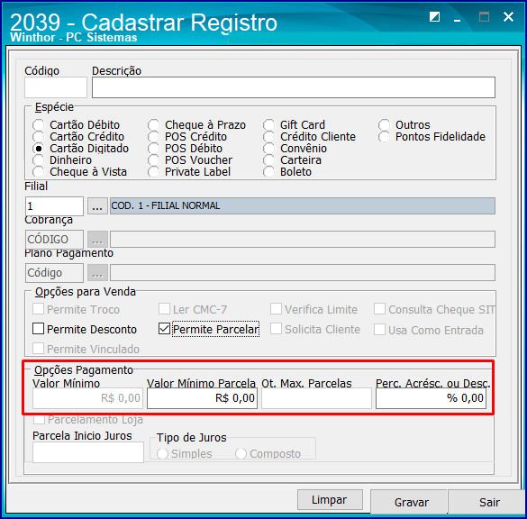
Task: Click the Cobrança CÓDIGO field
Action: 54,240
